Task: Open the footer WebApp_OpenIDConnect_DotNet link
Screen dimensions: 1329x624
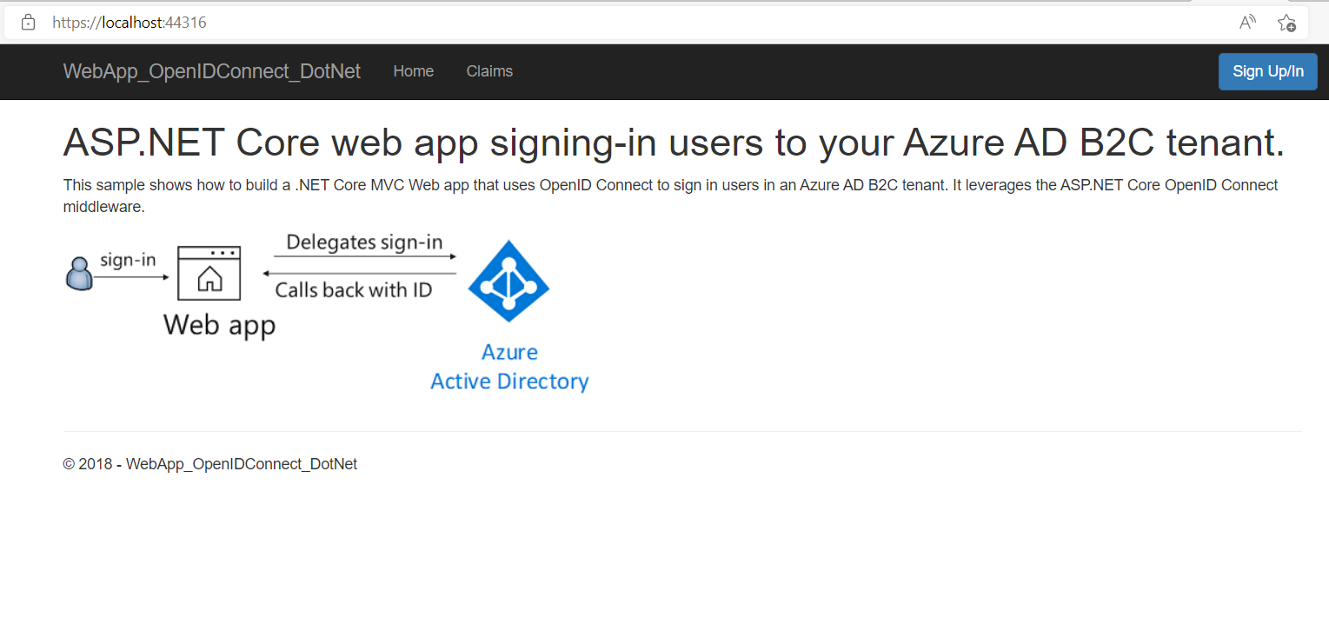Action: (241, 463)
